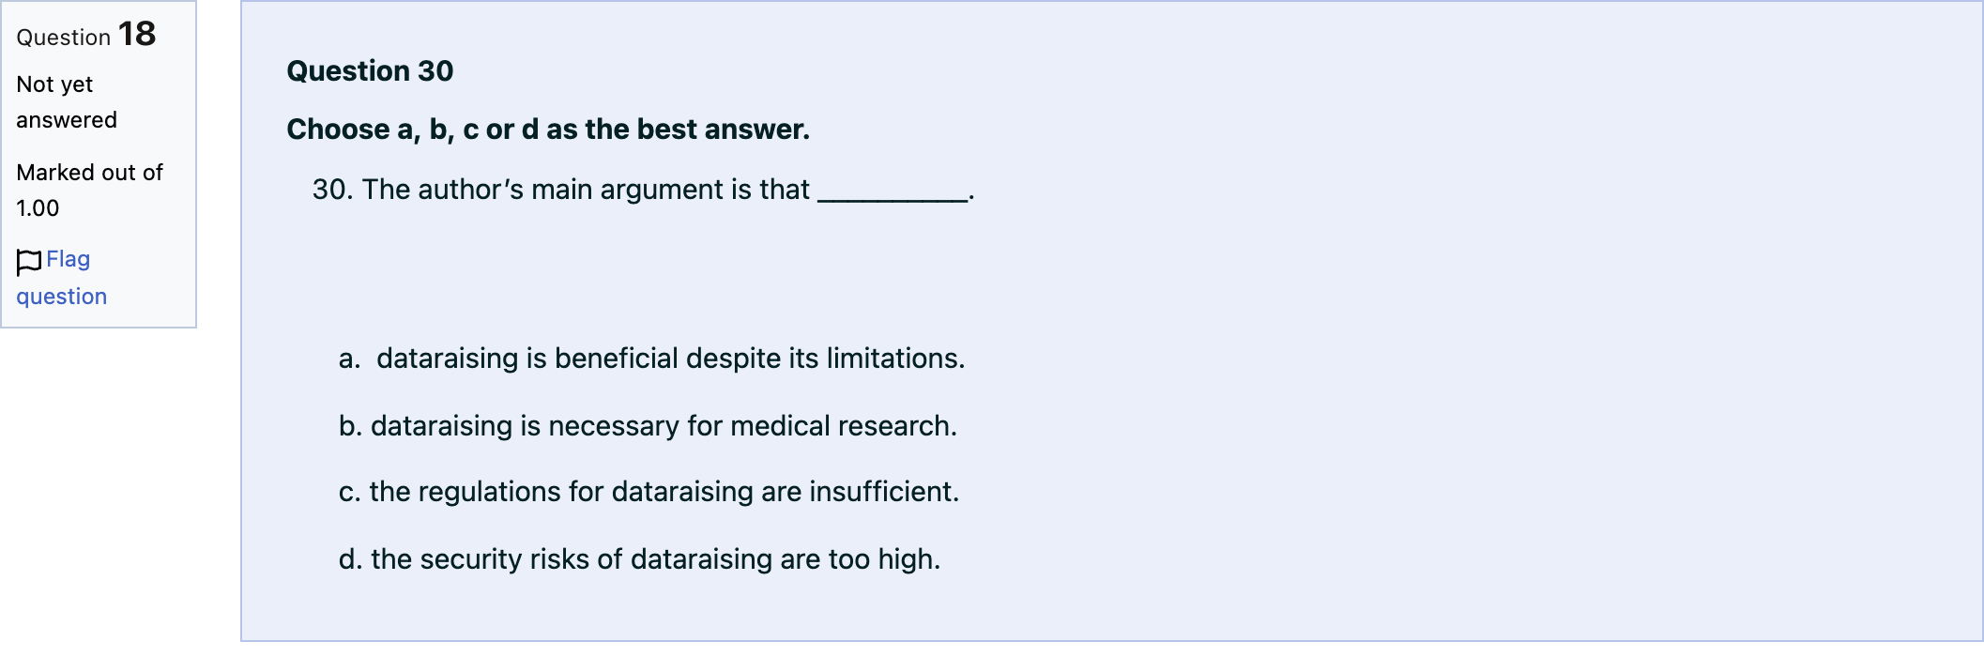
Task: Click the 'Marked out of 1.00' text
Action: click(89, 191)
